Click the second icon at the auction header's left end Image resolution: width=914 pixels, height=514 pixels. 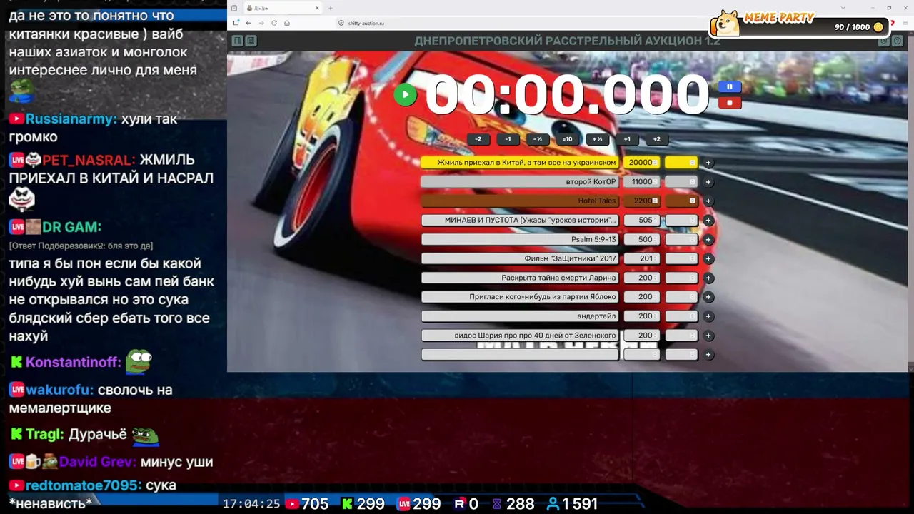pyautogui.click(x=251, y=41)
